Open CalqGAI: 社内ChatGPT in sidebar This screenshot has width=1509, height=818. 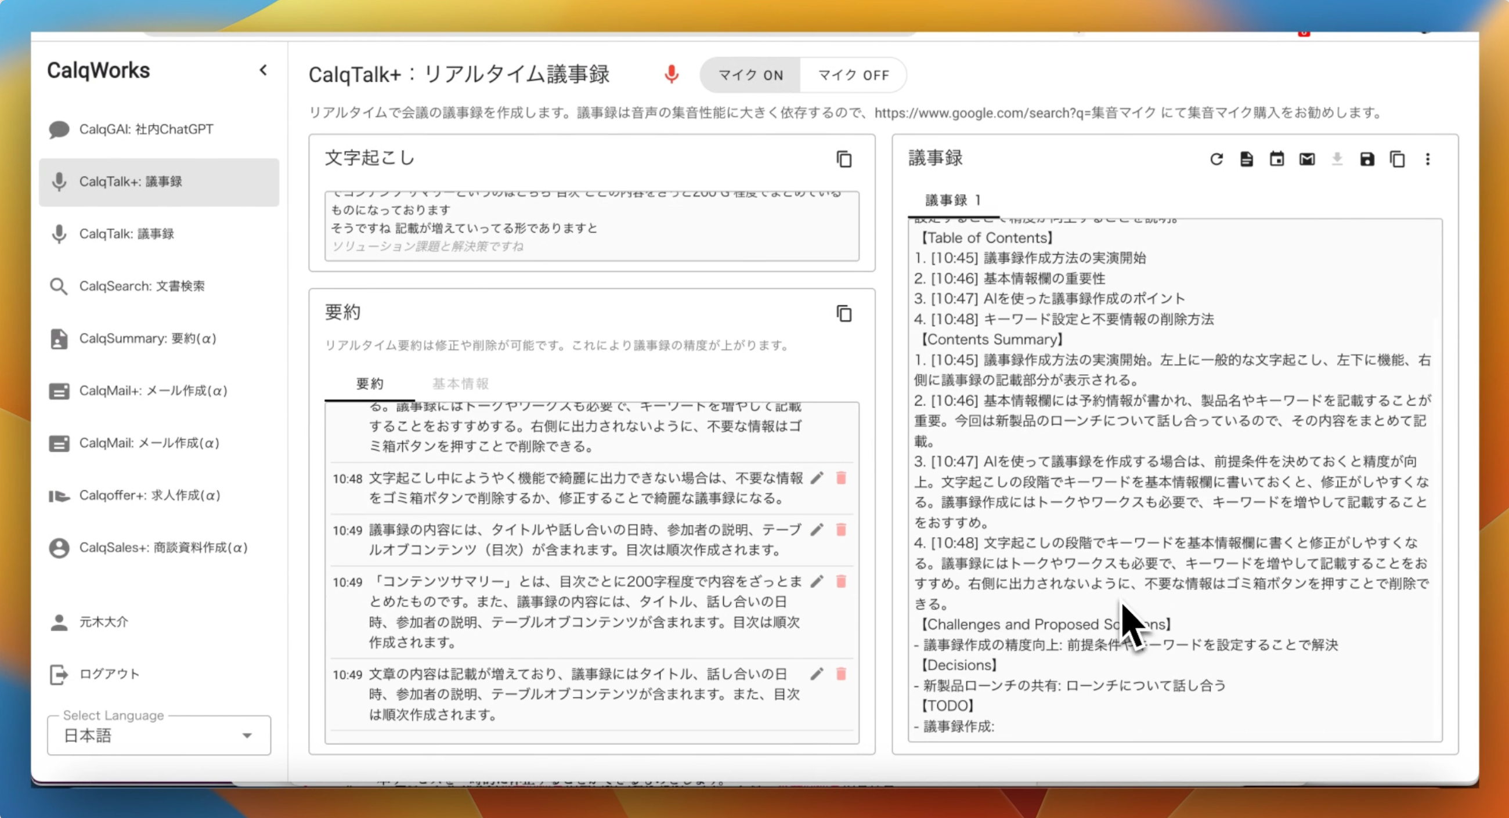point(146,129)
